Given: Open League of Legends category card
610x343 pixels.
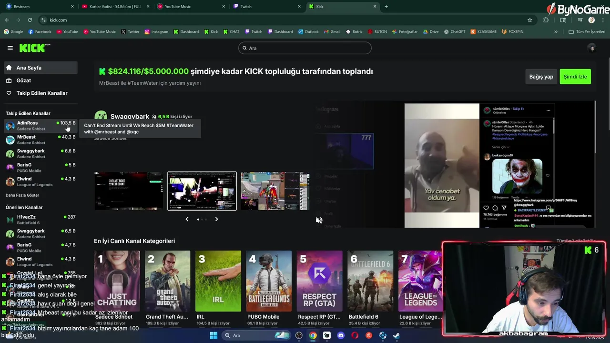Looking at the screenshot, I should coord(421,281).
